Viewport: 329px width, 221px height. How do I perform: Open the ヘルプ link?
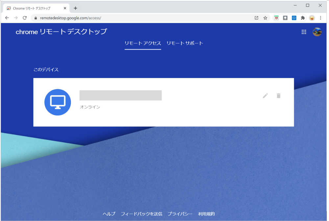109,214
